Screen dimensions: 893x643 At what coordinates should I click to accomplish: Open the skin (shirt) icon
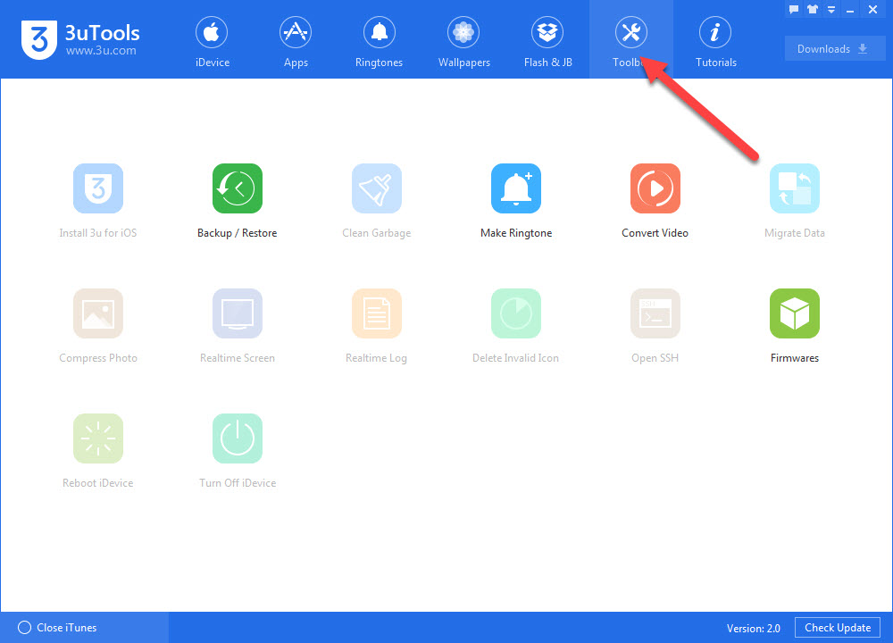pos(813,9)
